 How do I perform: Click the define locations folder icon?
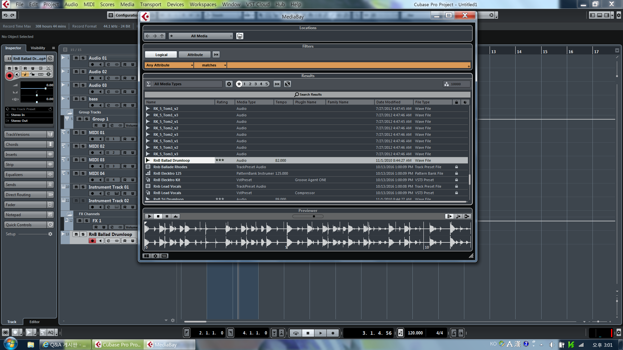pos(239,36)
